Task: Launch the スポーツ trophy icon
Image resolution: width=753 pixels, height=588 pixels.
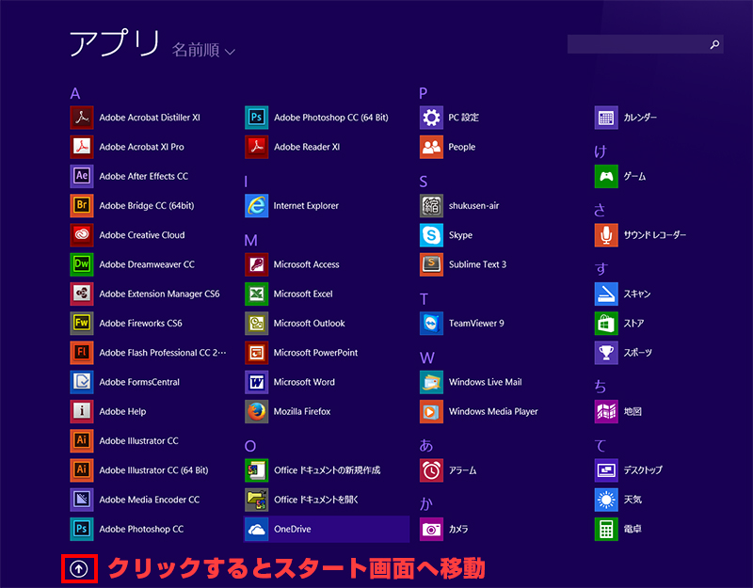Action: point(606,353)
